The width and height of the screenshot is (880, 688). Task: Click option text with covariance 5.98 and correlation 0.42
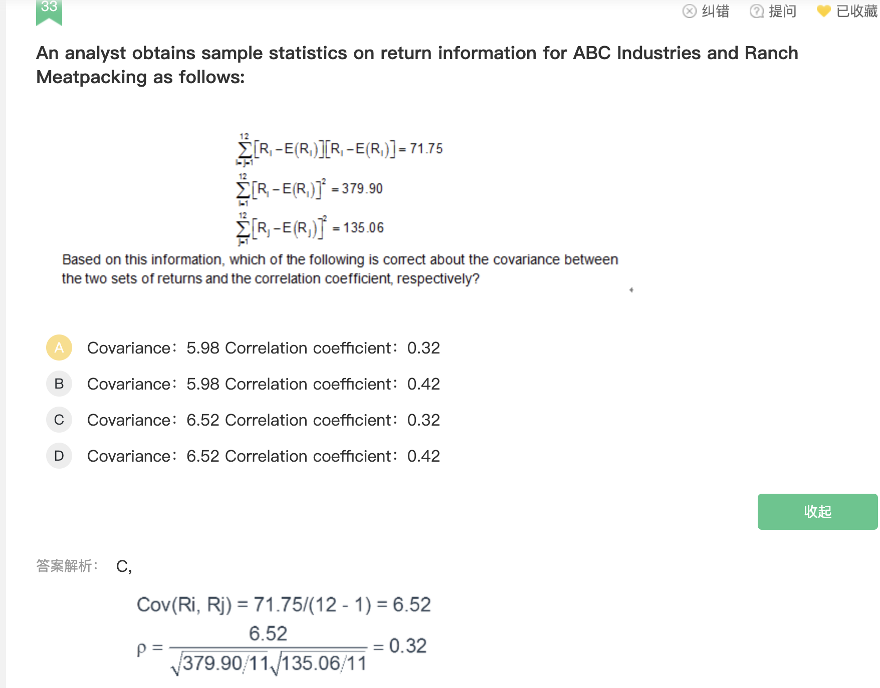click(x=263, y=384)
